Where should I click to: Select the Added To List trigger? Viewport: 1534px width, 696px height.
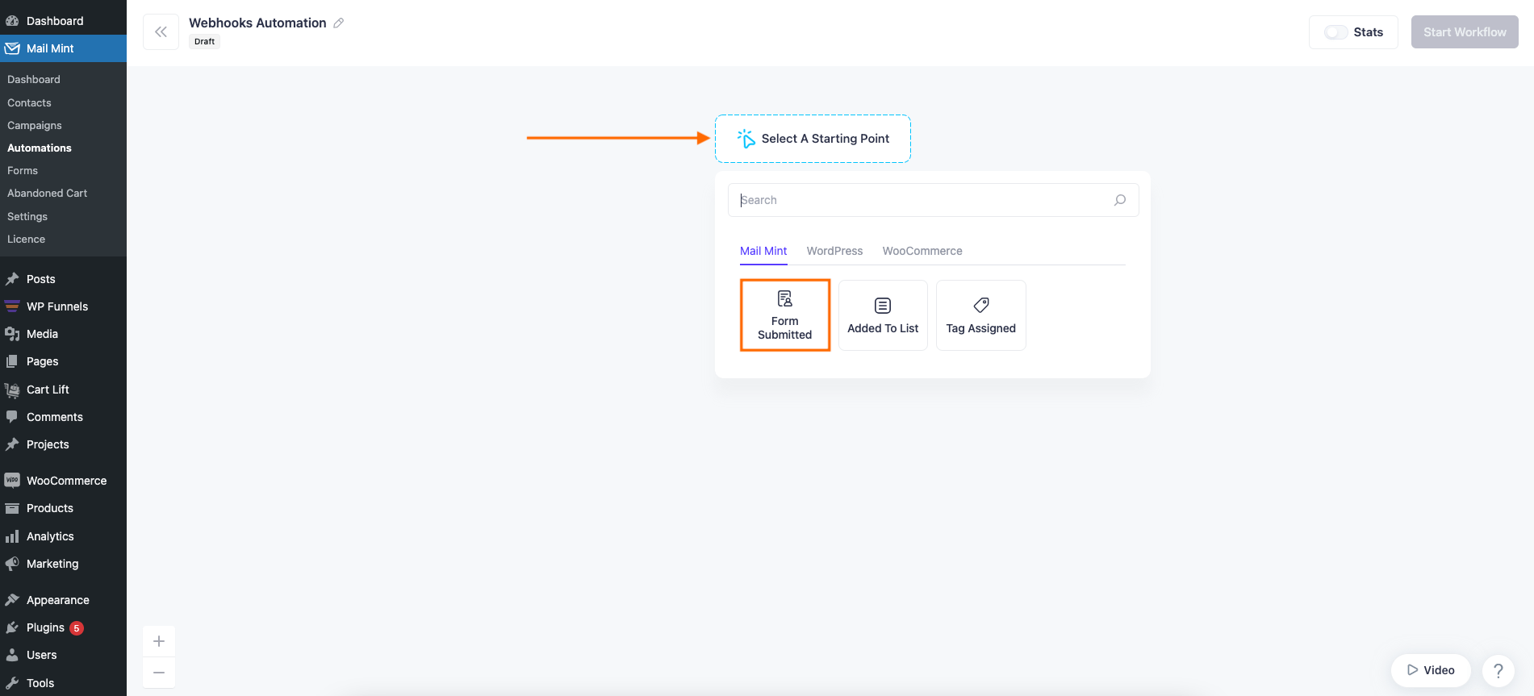click(883, 315)
